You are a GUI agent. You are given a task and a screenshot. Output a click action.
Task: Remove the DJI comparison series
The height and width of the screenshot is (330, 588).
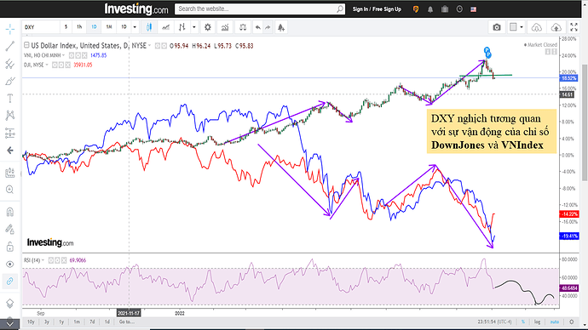click(x=68, y=65)
